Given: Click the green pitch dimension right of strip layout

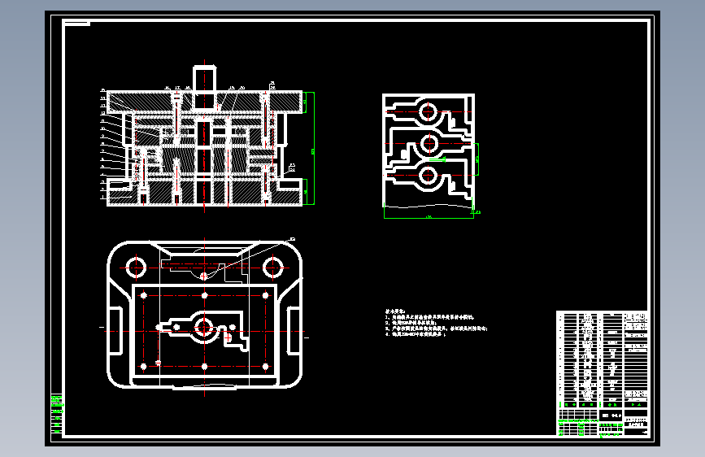Looking at the screenshot, I should click(x=477, y=159).
